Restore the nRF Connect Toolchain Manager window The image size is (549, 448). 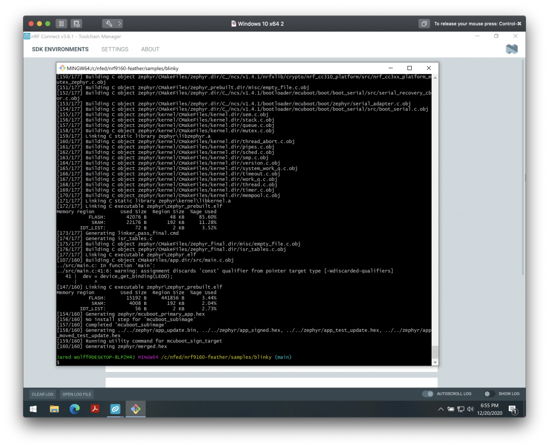point(496,36)
